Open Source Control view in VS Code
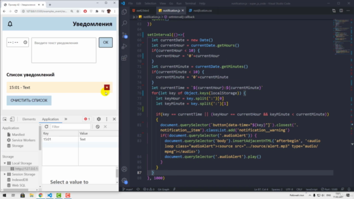354x199 pixels. (124, 35)
